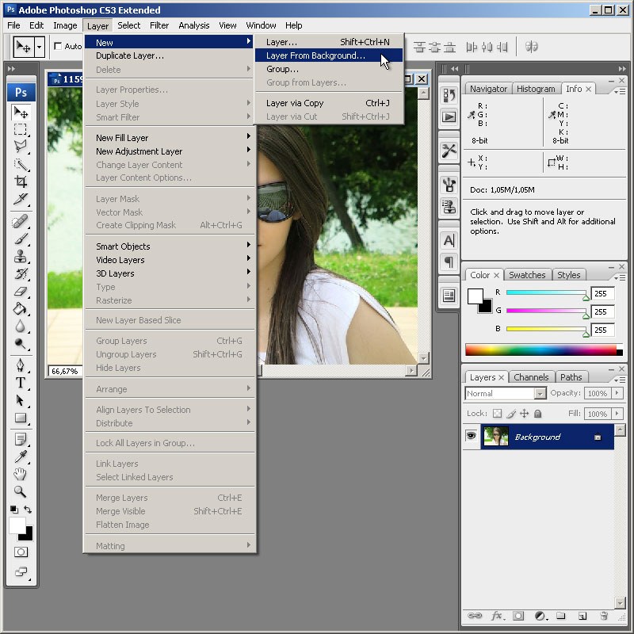Click the R color slider

tap(546, 292)
